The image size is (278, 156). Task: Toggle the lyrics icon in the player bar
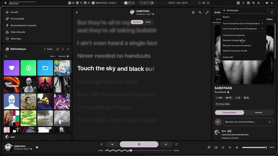pos(209,147)
